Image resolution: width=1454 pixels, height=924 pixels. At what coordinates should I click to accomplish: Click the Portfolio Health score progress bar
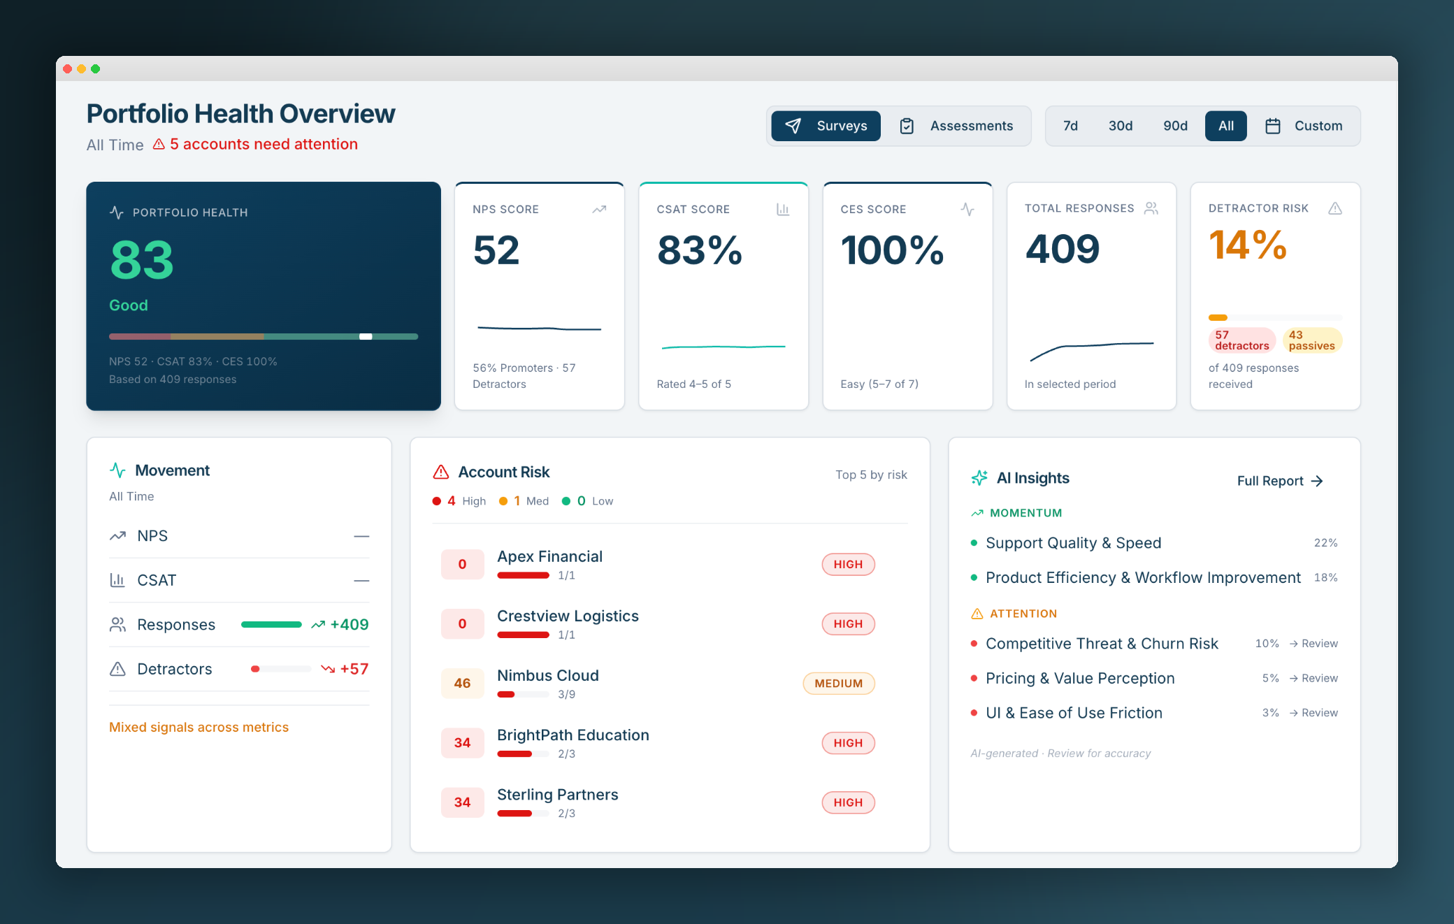pyautogui.click(x=264, y=337)
